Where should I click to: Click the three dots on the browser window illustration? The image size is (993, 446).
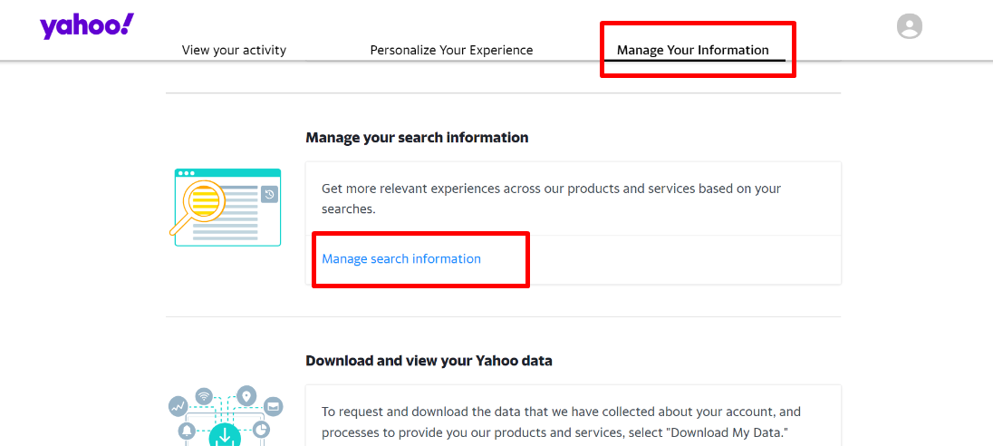click(x=187, y=173)
